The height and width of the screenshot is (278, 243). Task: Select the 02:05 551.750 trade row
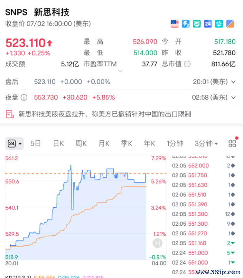[203, 175]
